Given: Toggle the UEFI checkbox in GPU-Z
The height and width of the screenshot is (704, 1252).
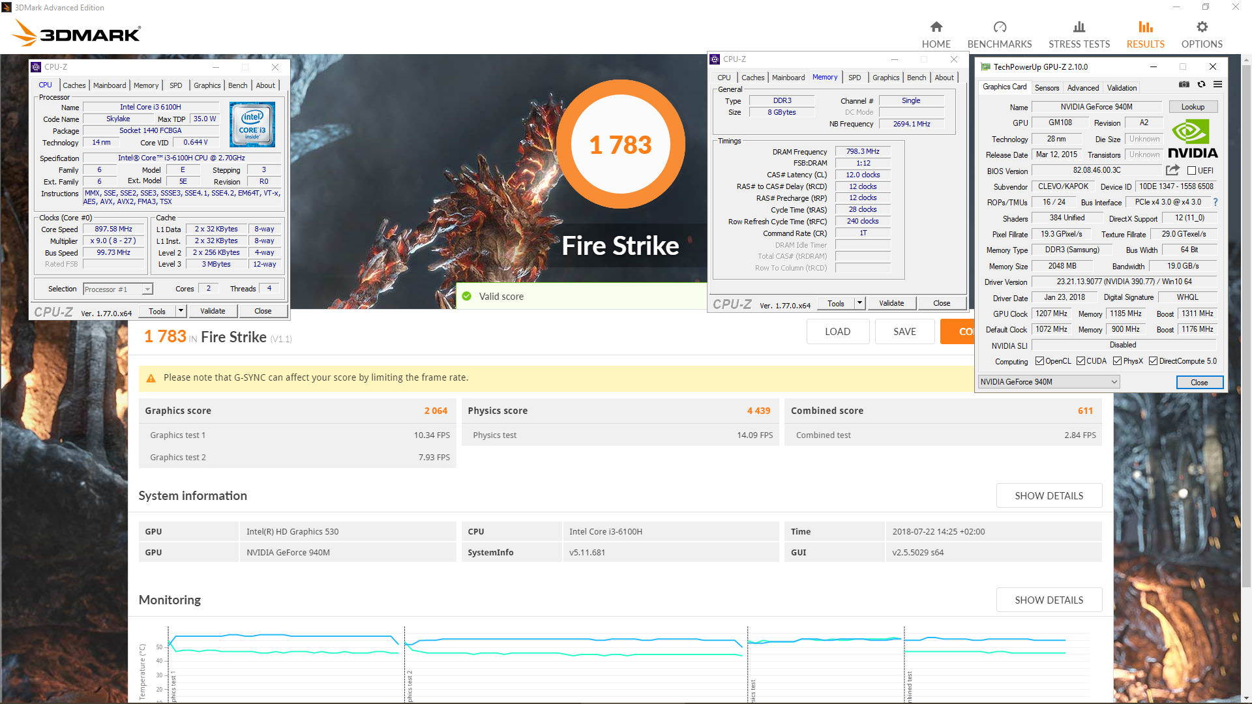Looking at the screenshot, I should click(x=1191, y=171).
